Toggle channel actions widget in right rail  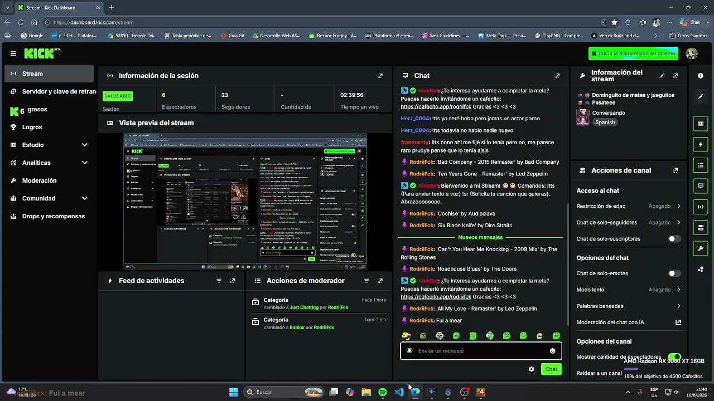point(701,228)
